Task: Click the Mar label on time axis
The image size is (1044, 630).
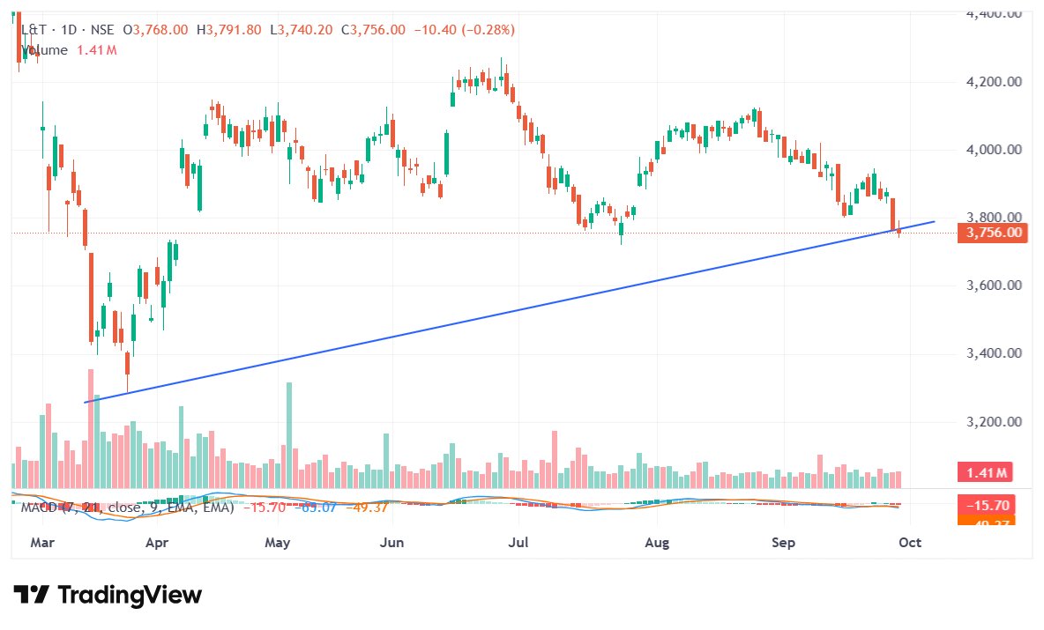Action: coord(42,543)
